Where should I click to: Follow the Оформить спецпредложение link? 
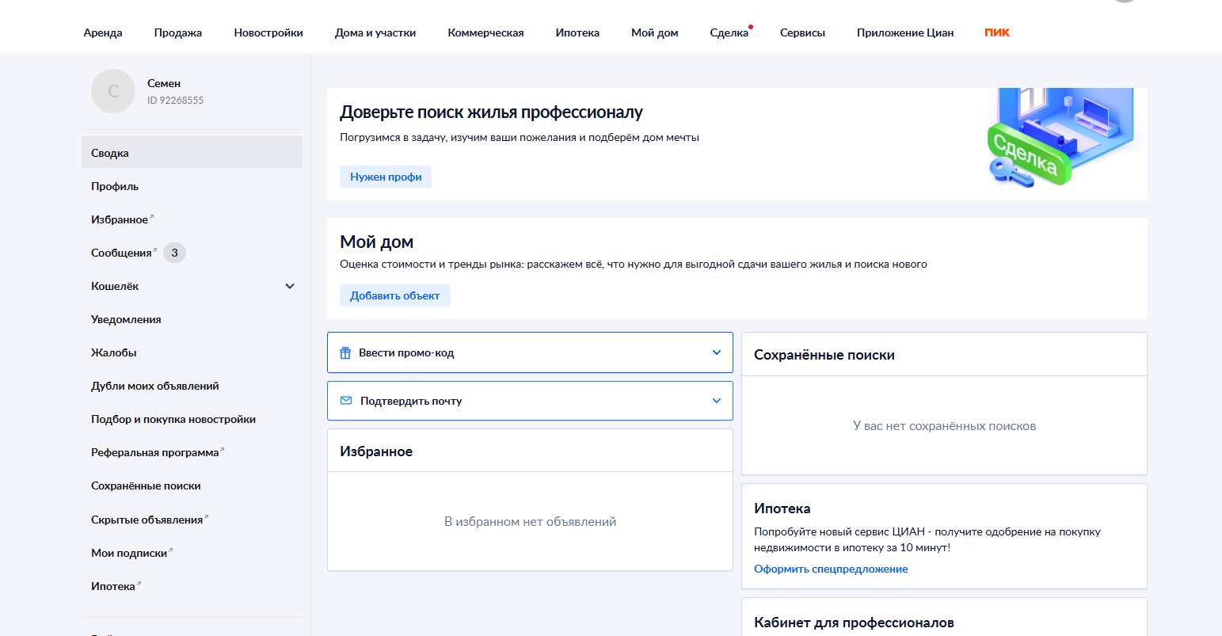(831, 569)
